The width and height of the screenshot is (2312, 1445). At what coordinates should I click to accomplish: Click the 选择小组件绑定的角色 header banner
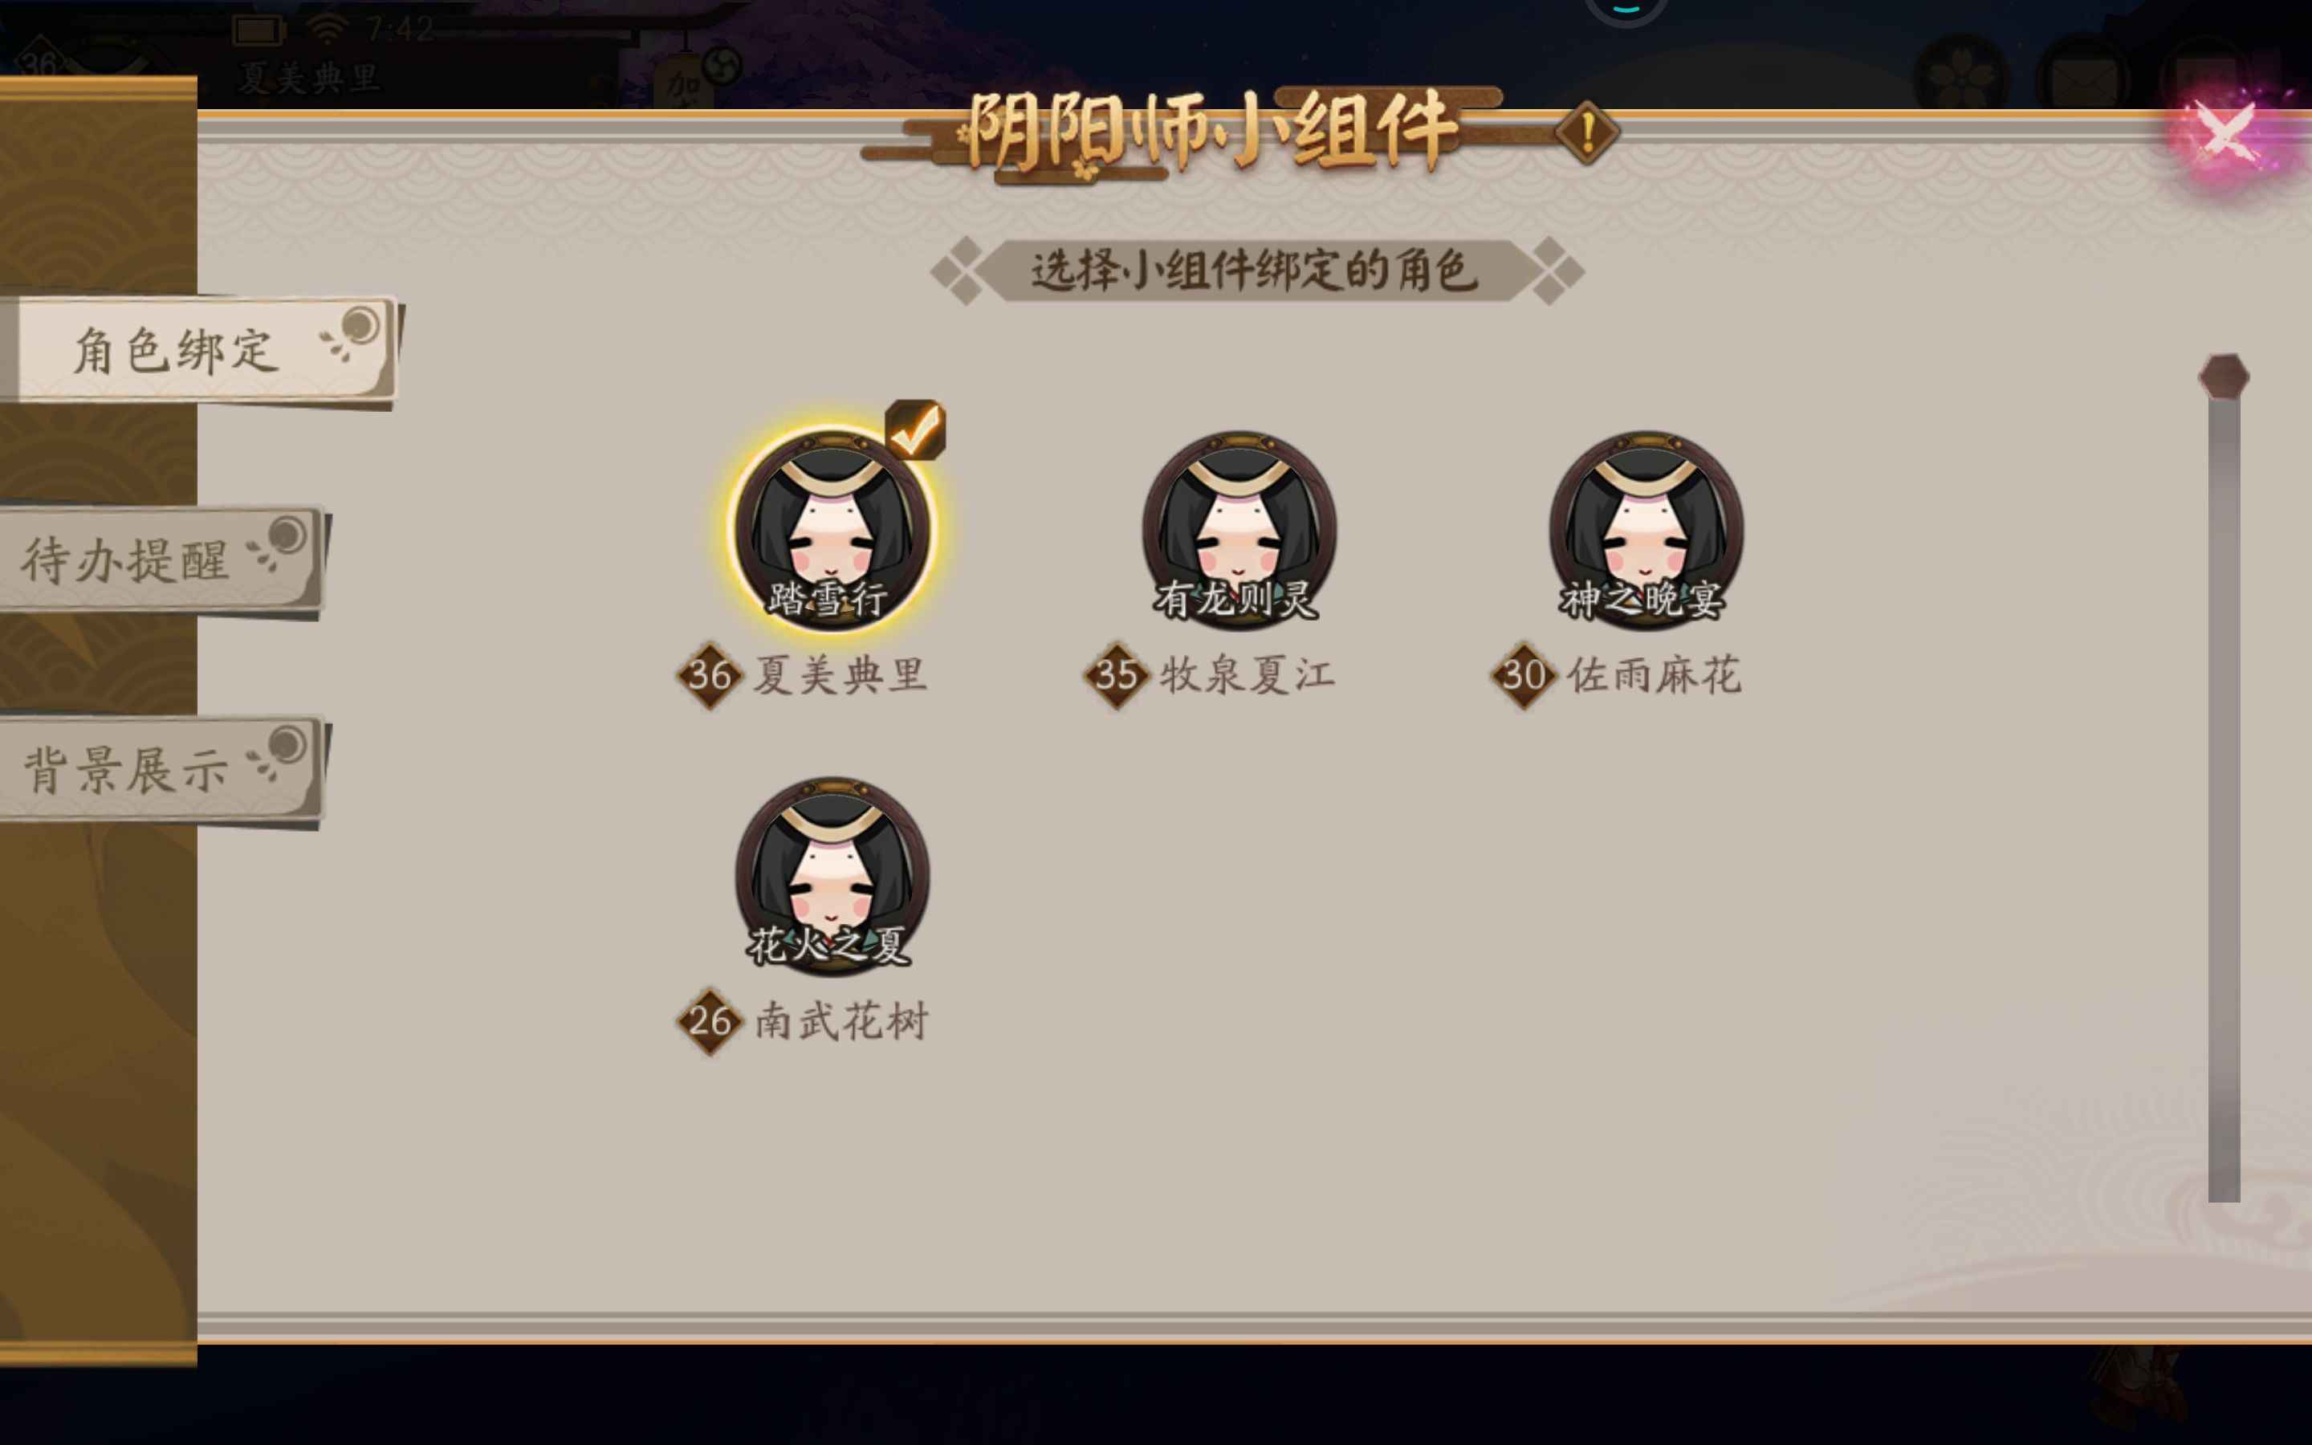1256,271
